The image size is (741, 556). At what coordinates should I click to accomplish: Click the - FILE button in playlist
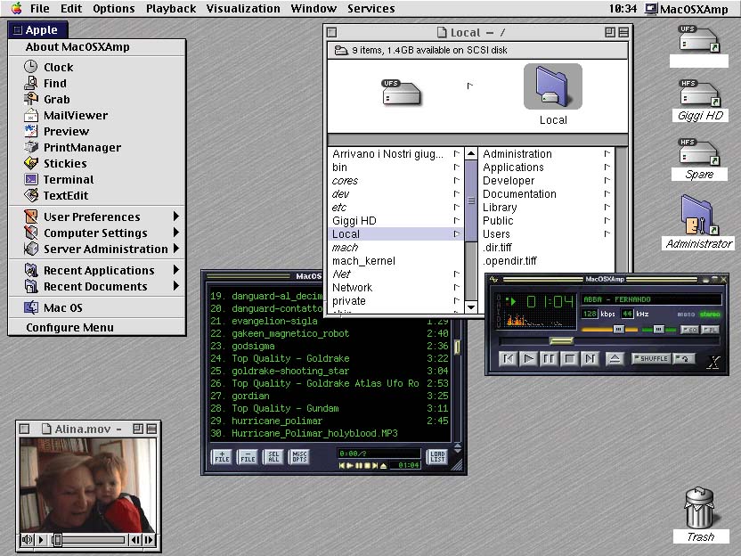pyautogui.click(x=248, y=457)
